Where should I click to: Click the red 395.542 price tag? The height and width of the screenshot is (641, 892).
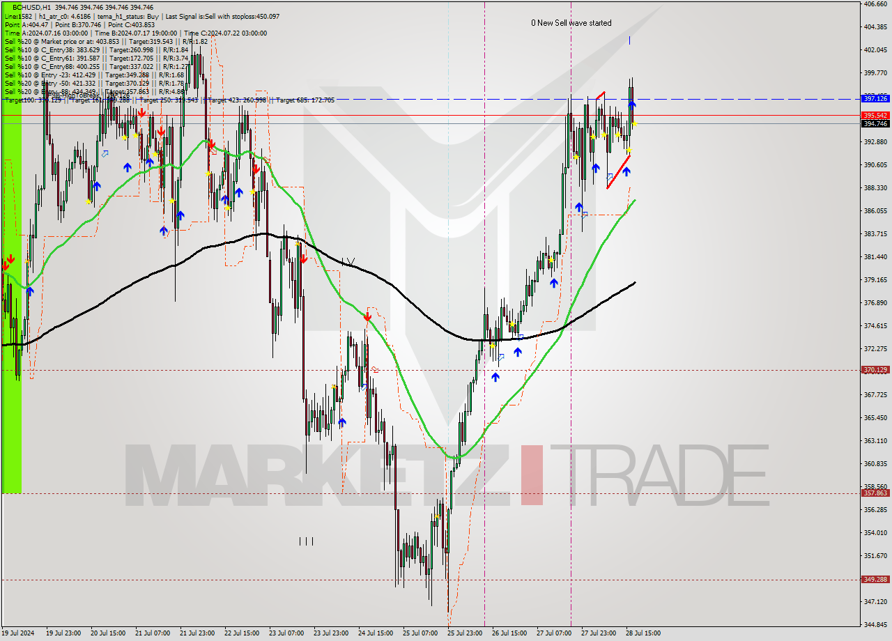(875, 115)
